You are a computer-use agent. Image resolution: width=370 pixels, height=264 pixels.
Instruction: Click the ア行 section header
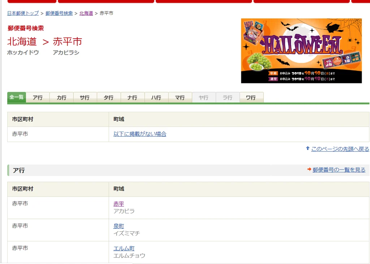tap(19, 170)
